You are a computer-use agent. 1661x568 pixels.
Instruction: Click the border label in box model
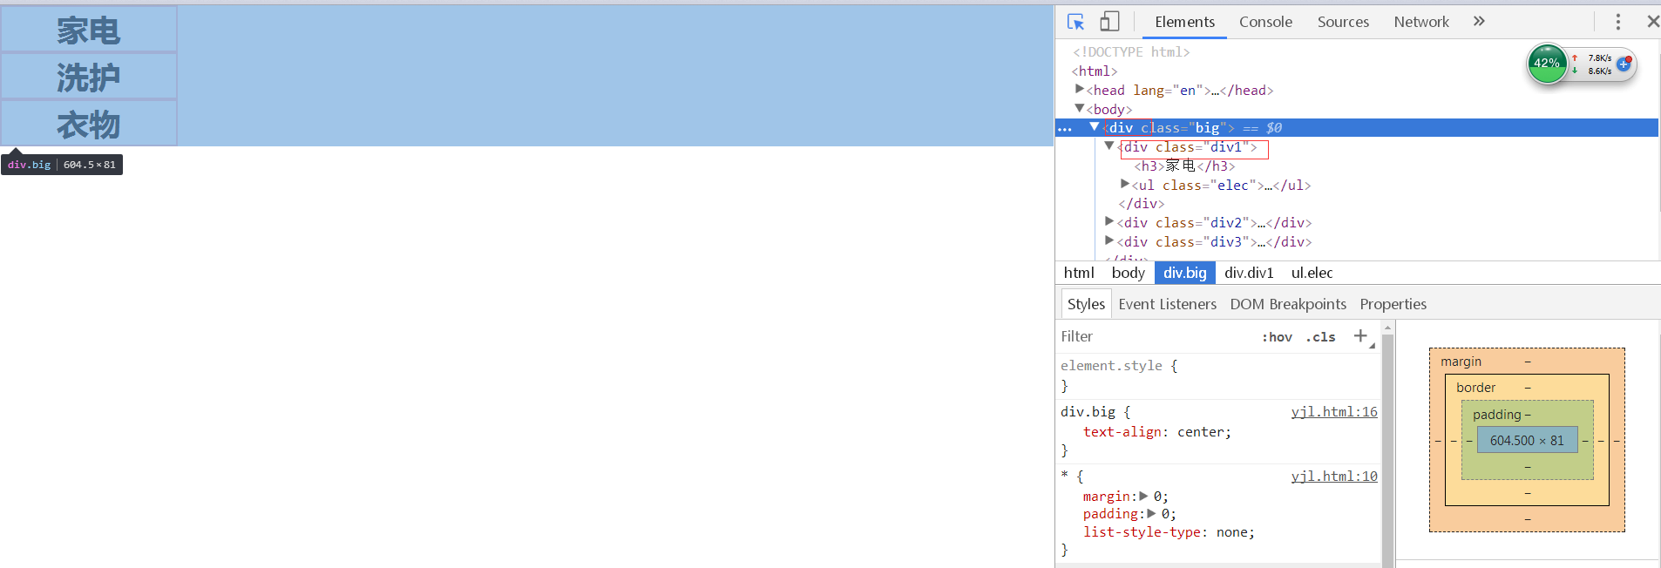click(1475, 388)
